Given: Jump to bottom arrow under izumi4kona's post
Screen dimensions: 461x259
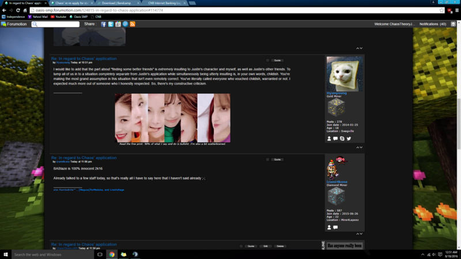Looking at the screenshot, I should 361,234.
